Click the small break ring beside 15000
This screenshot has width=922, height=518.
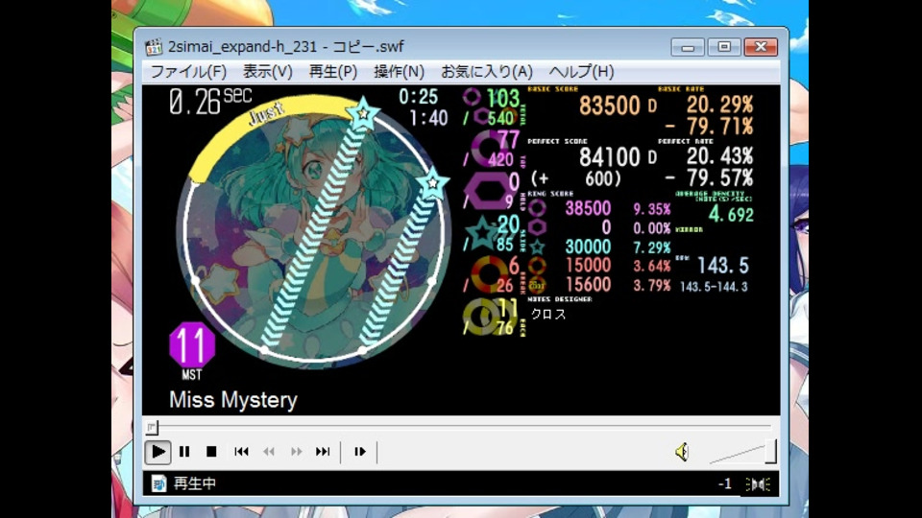tap(536, 266)
